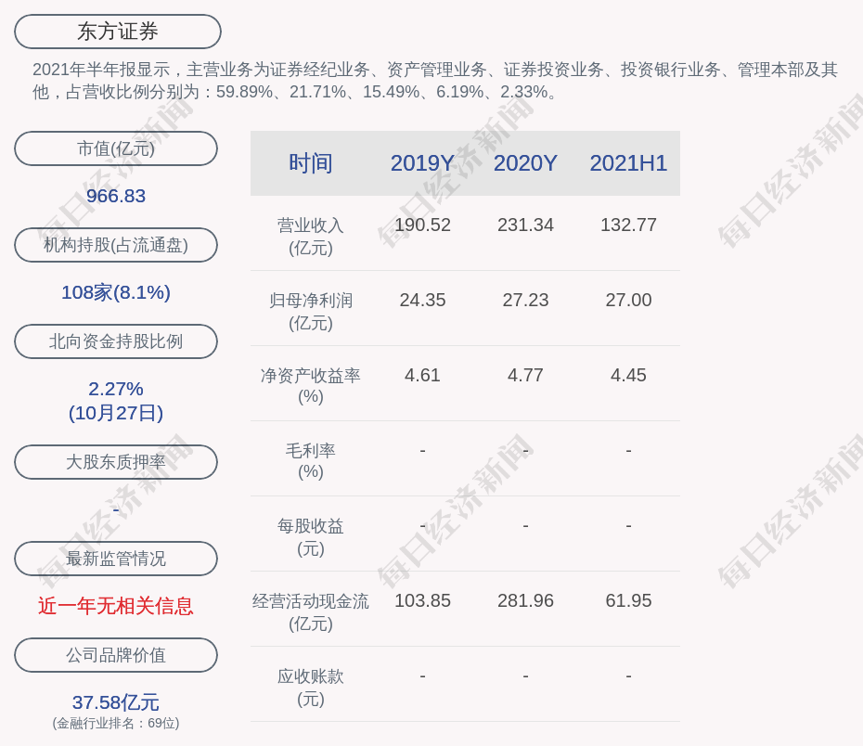Click the red 近一年无相关信息 text
863x746 pixels.
[x=116, y=606]
